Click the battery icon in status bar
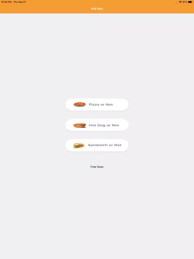Image resolution: width=194 pixels, height=259 pixels. click(190, 2)
